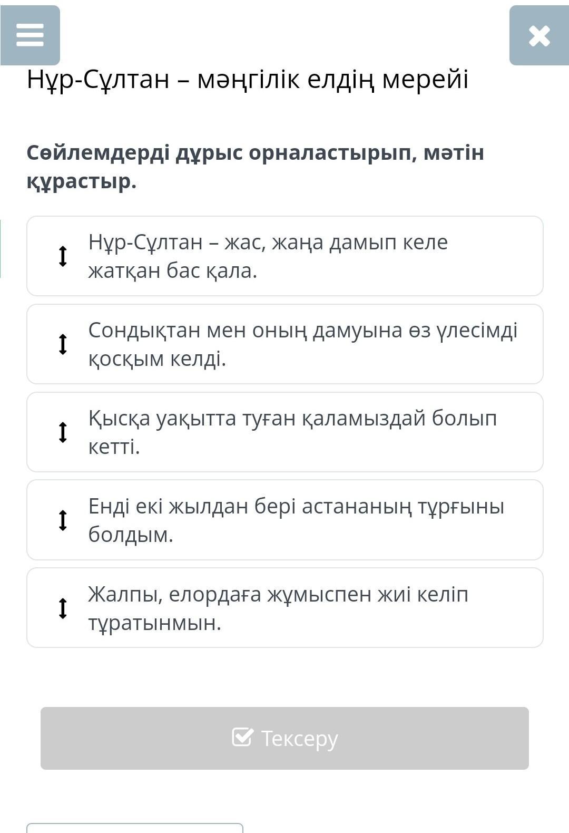Click drag handle for 'Жалпы, елордаға' sentence
Screen dimensions: 569x833
point(63,608)
